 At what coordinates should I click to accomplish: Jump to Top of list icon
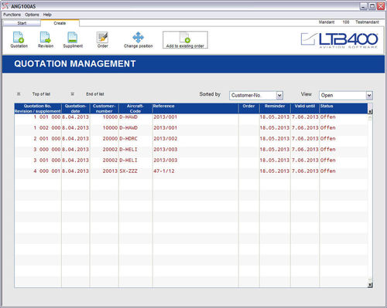click(19, 94)
